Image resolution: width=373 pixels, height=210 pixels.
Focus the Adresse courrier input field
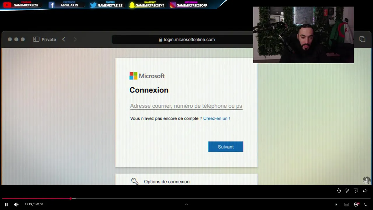[186, 106]
